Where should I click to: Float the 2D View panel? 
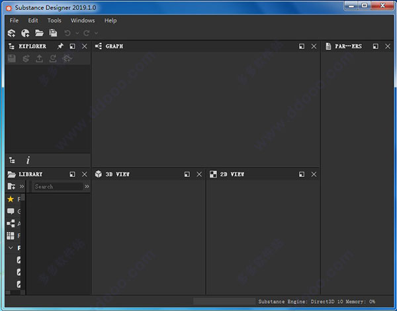click(302, 174)
